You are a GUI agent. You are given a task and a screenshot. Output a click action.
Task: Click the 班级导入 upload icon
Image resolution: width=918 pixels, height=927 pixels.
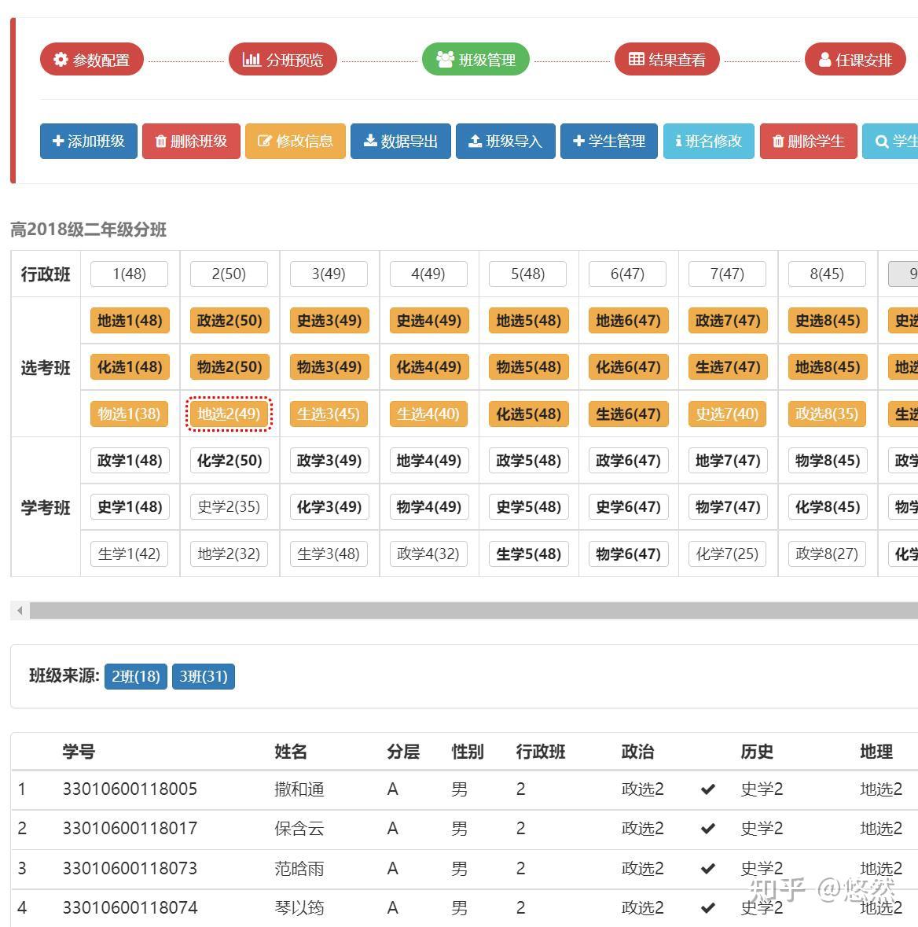476,142
